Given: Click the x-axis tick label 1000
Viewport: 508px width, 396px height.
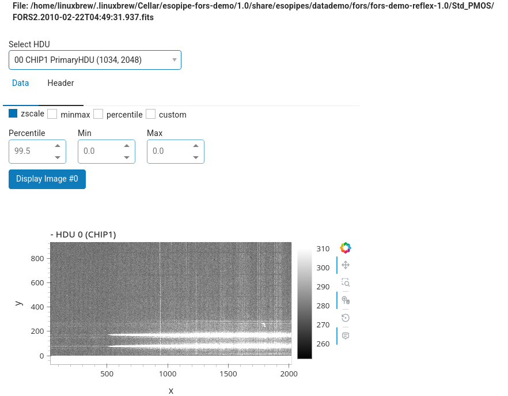Looking at the screenshot, I should click(x=168, y=374).
